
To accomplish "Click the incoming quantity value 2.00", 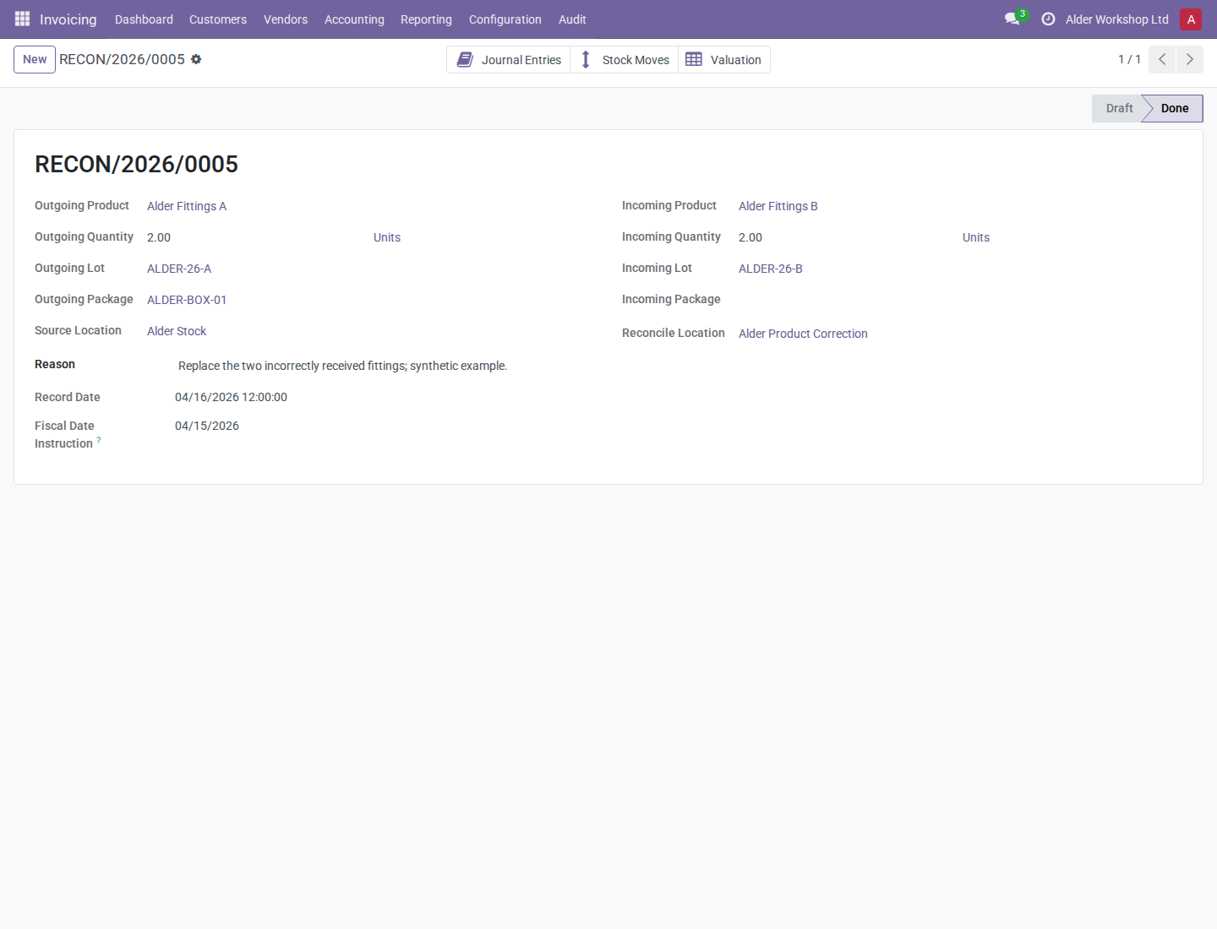I will (x=750, y=237).
